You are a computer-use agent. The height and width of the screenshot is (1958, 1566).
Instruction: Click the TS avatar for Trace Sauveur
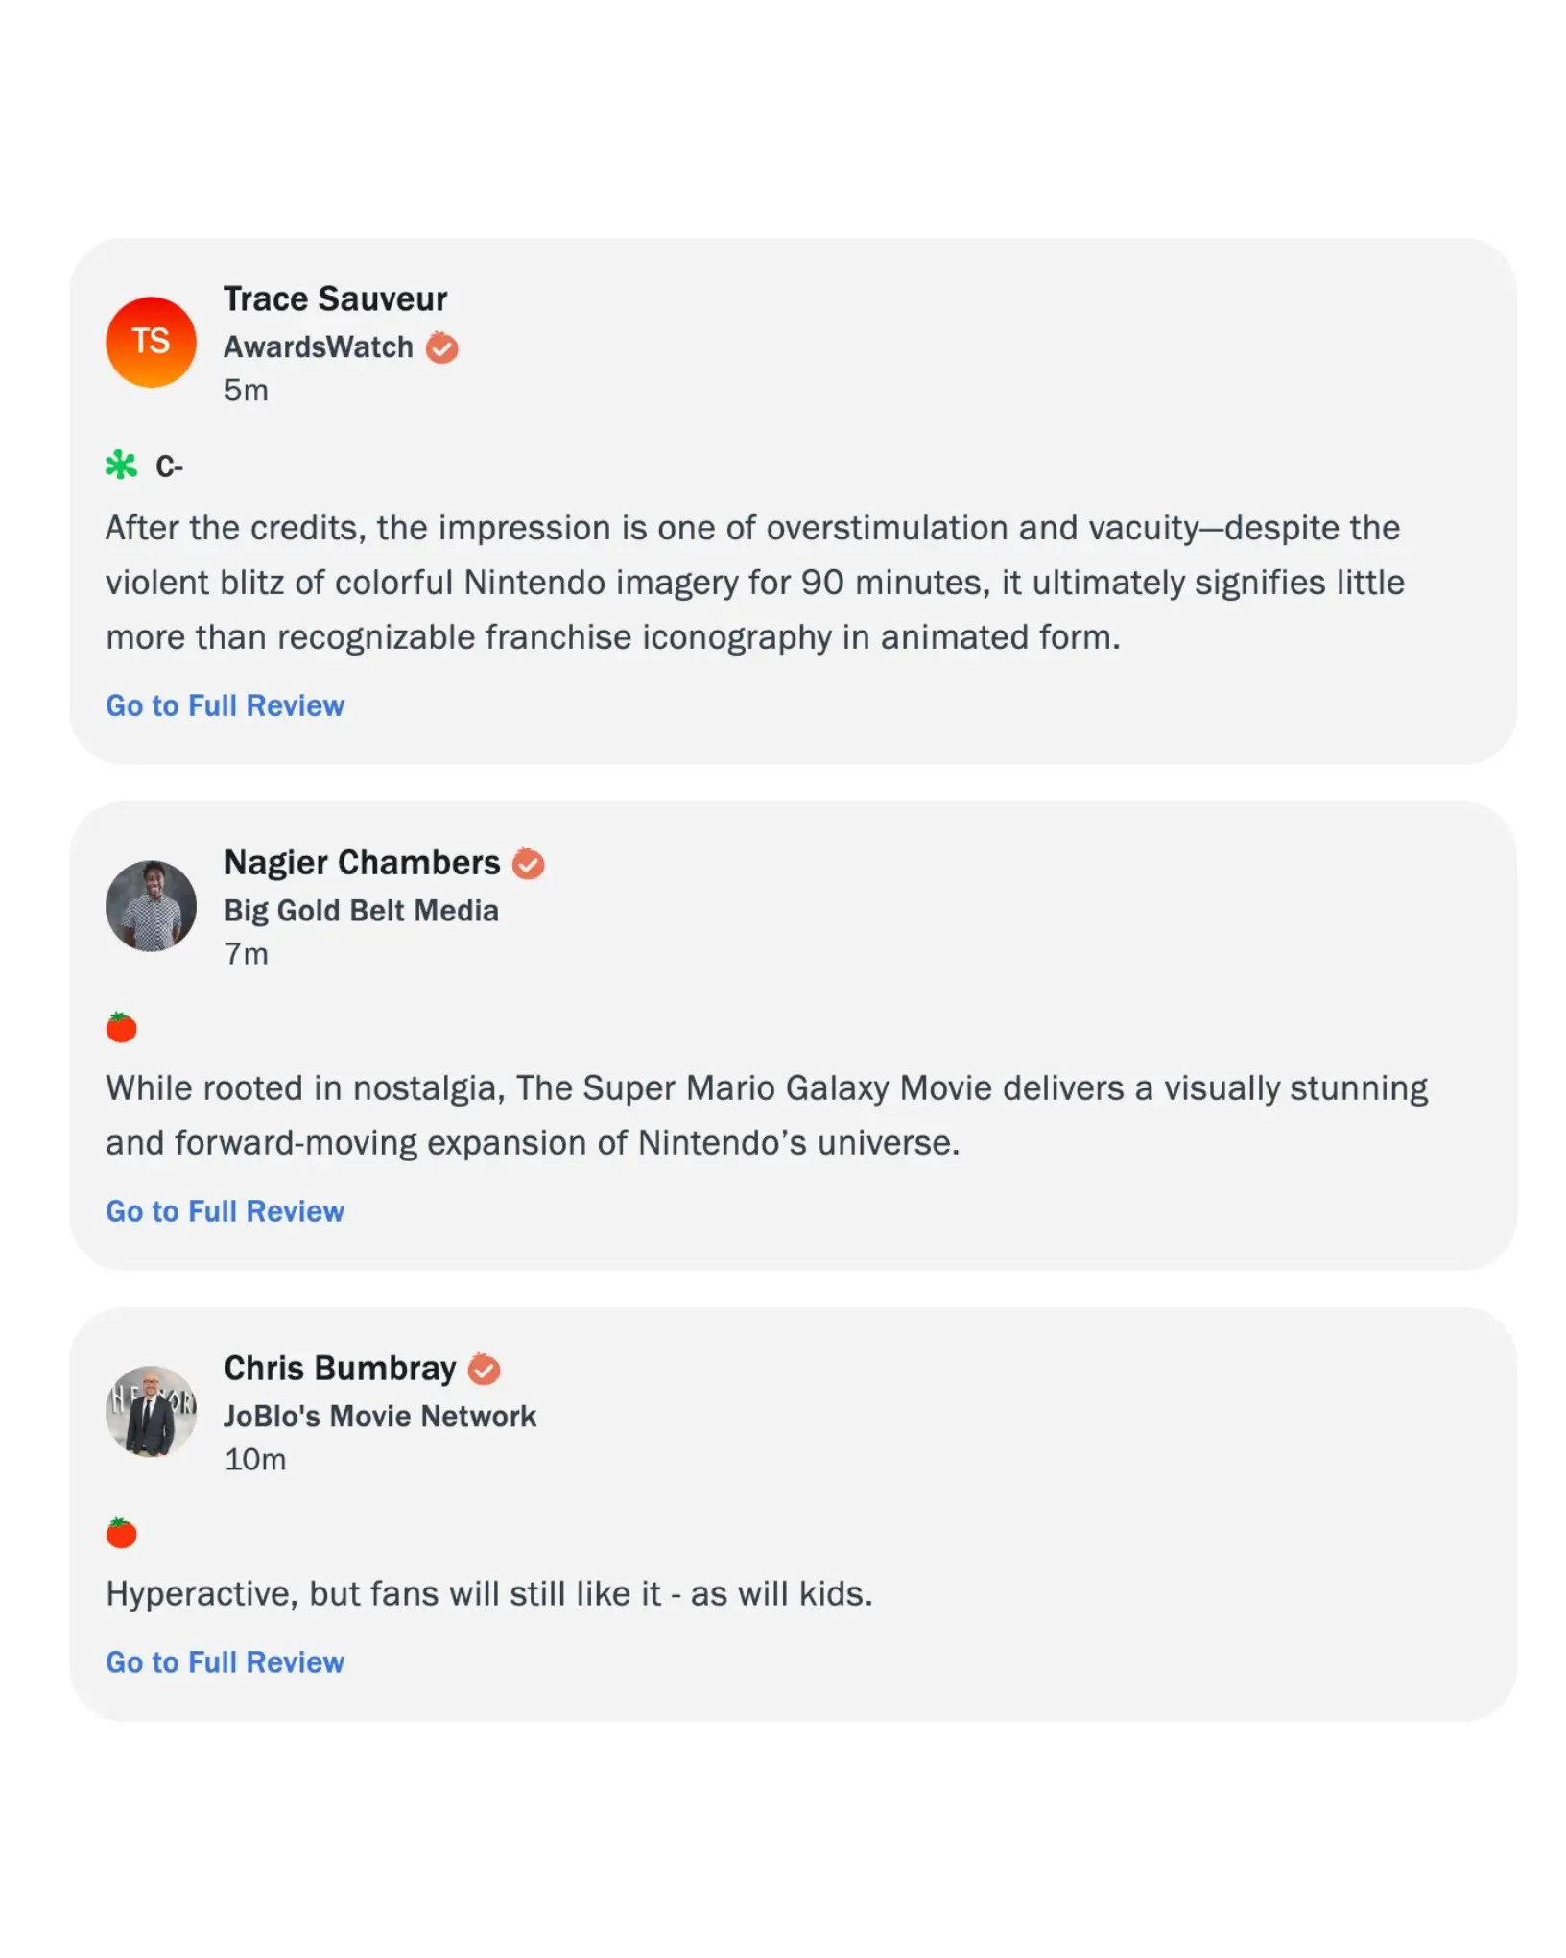(151, 342)
